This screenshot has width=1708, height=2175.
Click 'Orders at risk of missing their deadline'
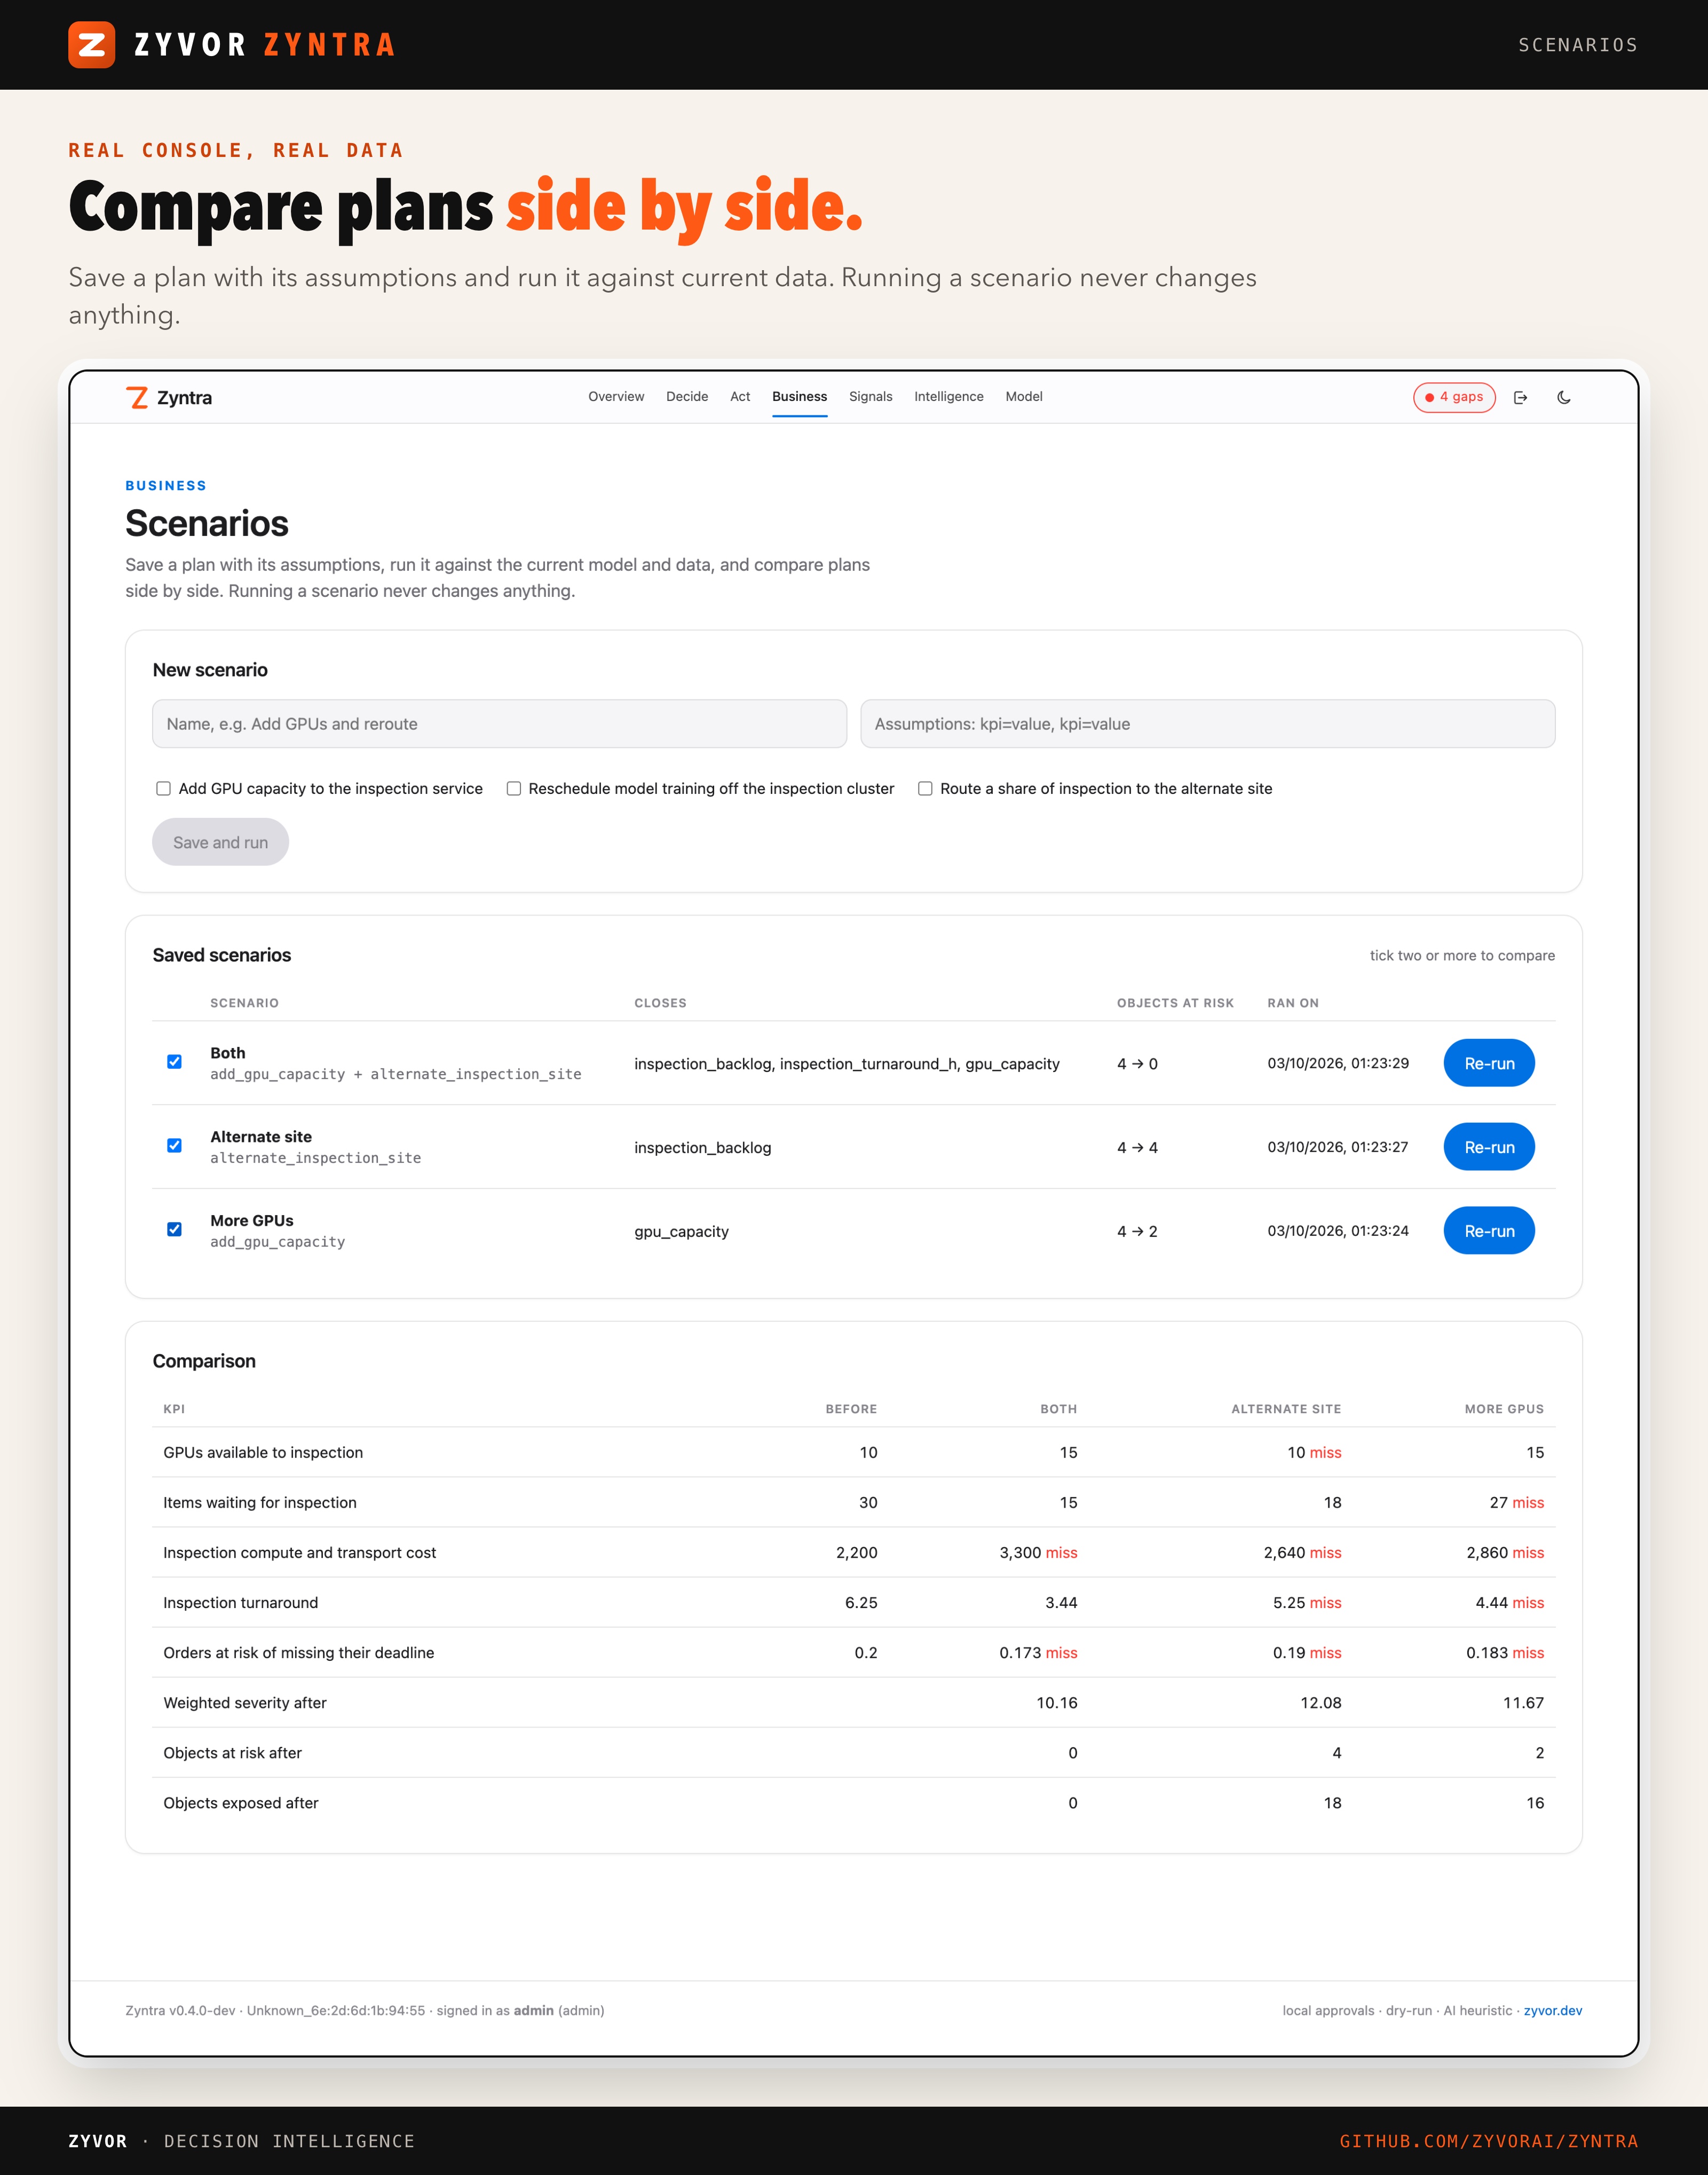coord(299,1652)
